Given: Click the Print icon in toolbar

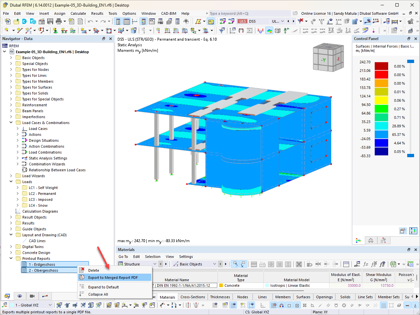Looking at the screenshot, I should point(59,21).
